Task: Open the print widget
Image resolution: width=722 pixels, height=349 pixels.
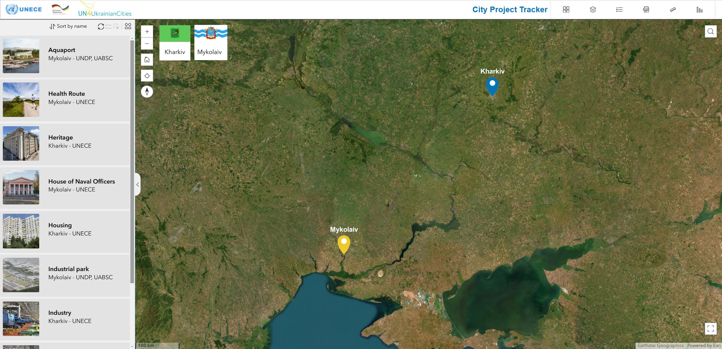Action: tap(646, 10)
